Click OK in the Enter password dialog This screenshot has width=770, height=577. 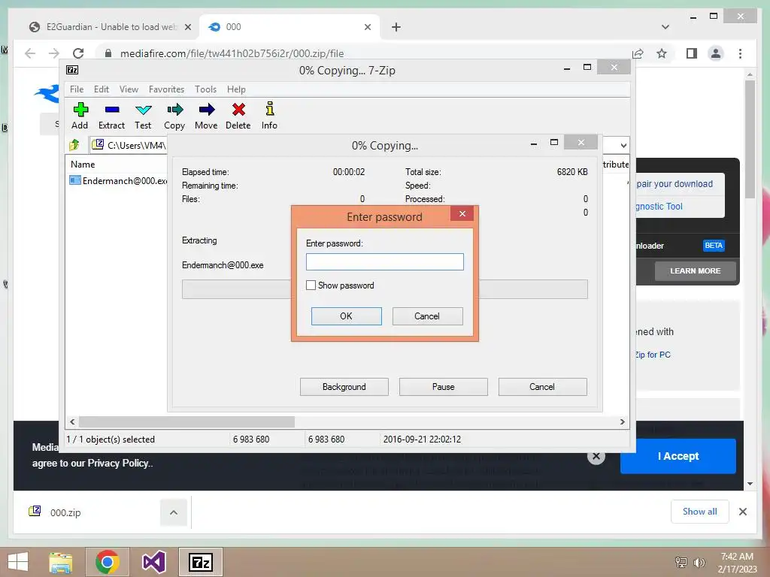[346, 316]
